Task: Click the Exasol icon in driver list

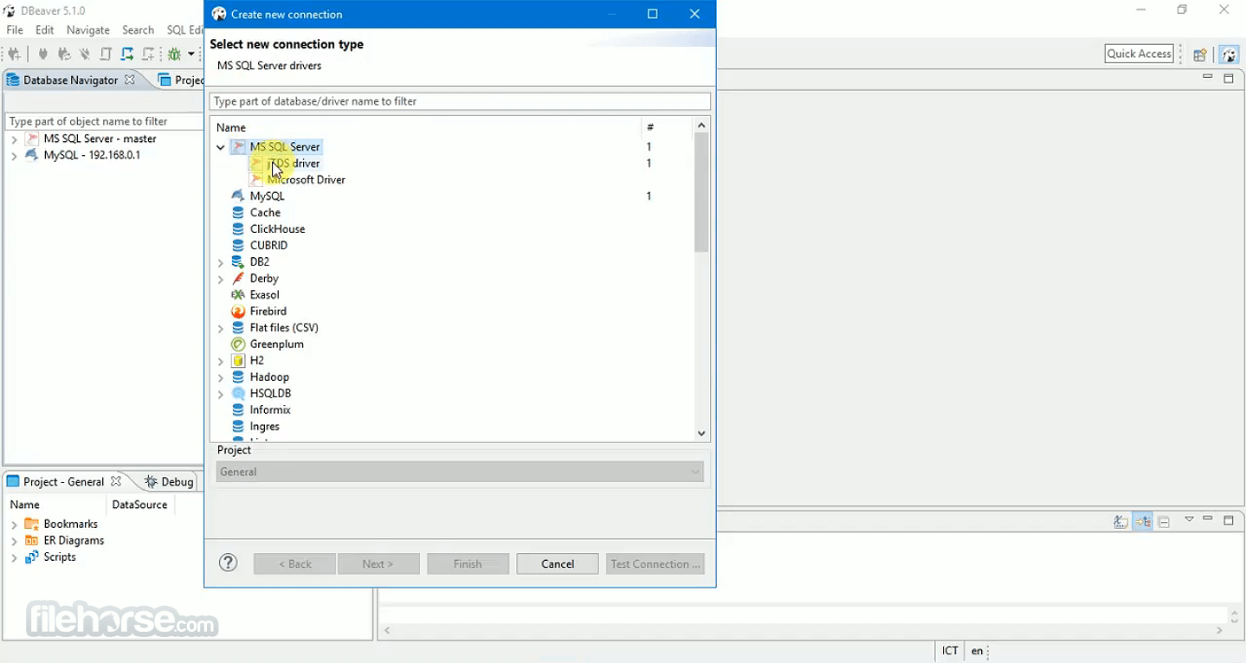Action: coord(238,295)
